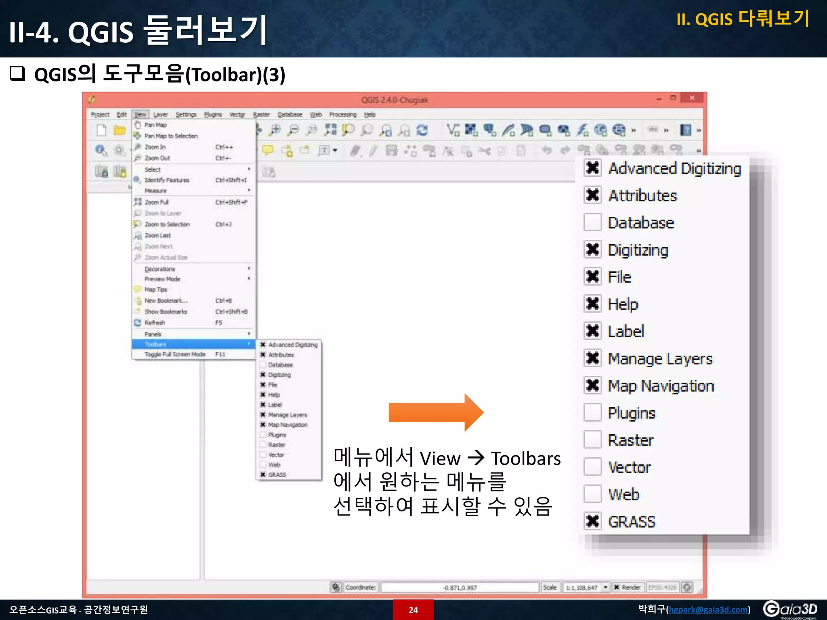This screenshot has width=827, height=620.
Task: Select the Zoom In magnifier plus tool
Action: (275, 130)
